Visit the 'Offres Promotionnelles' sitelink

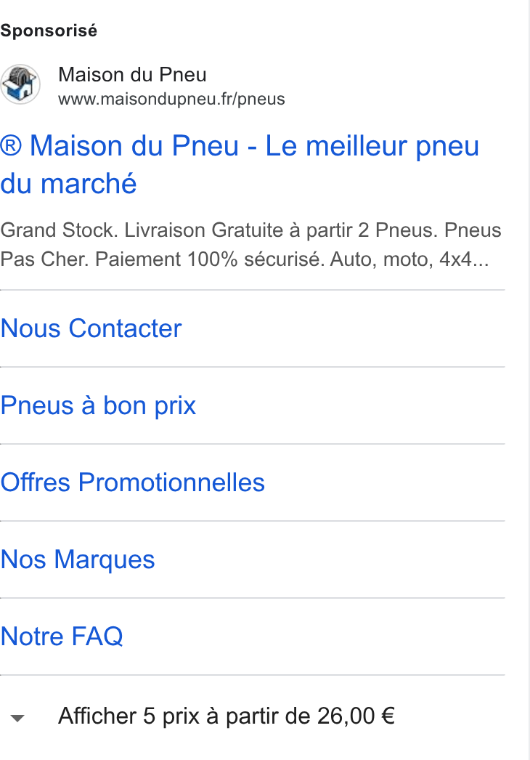tap(132, 482)
